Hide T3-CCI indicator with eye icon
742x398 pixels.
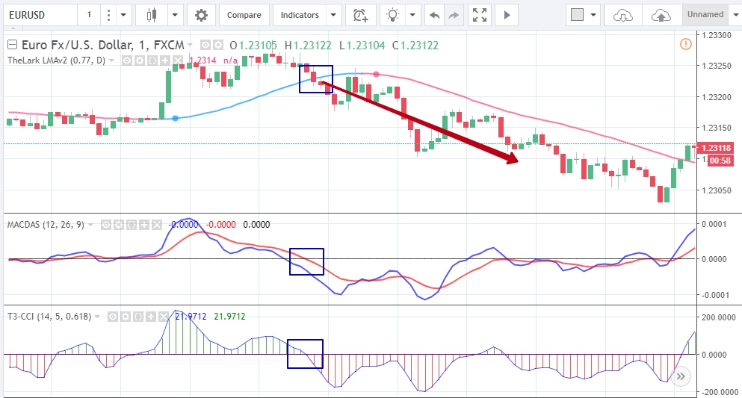(113, 316)
